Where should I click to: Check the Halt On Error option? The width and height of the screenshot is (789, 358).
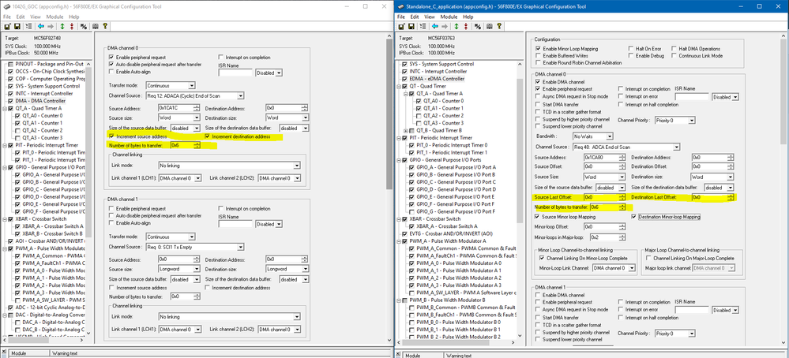(631, 48)
